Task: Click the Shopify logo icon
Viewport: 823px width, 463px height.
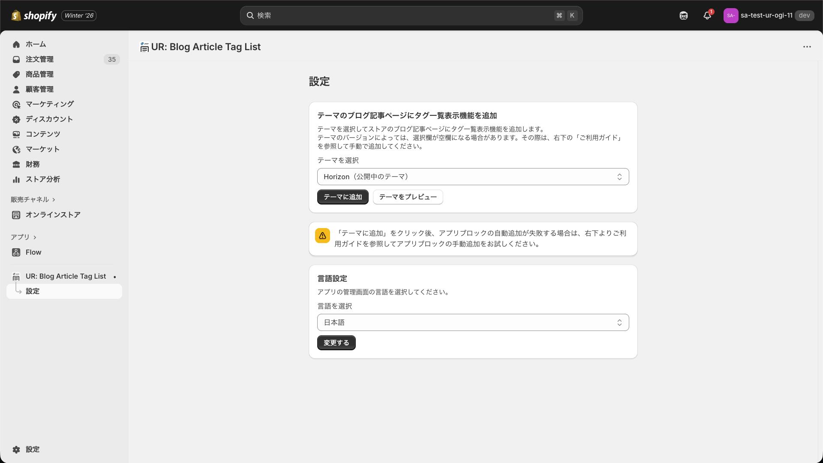Action: pyautogui.click(x=16, y=15)
